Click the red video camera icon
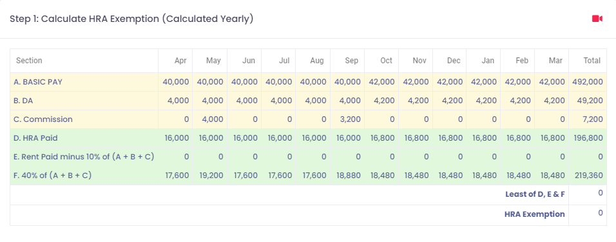 pyautogui.click(x=597, y=19)
